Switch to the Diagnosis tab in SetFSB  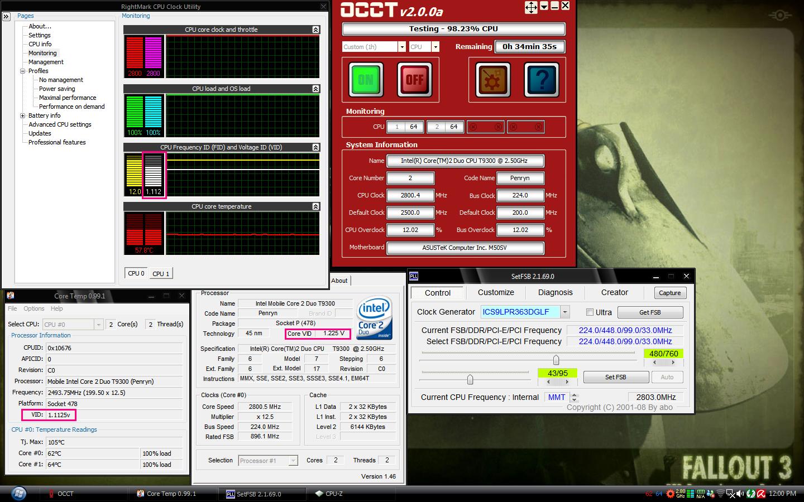555,292
